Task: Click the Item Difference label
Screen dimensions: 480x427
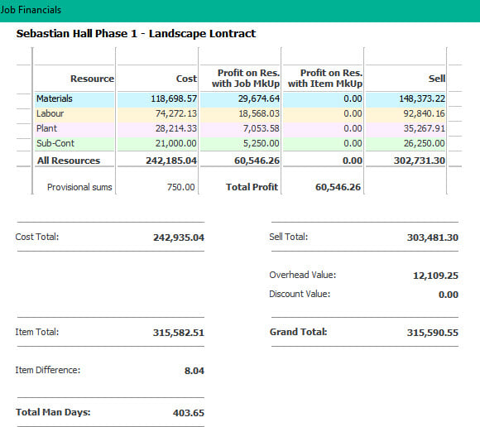Action: coord(48,370)
